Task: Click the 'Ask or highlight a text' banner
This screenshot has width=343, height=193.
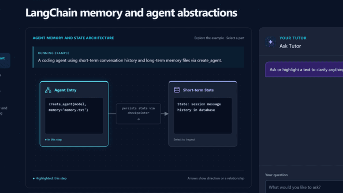Action: tap(304, 70)
